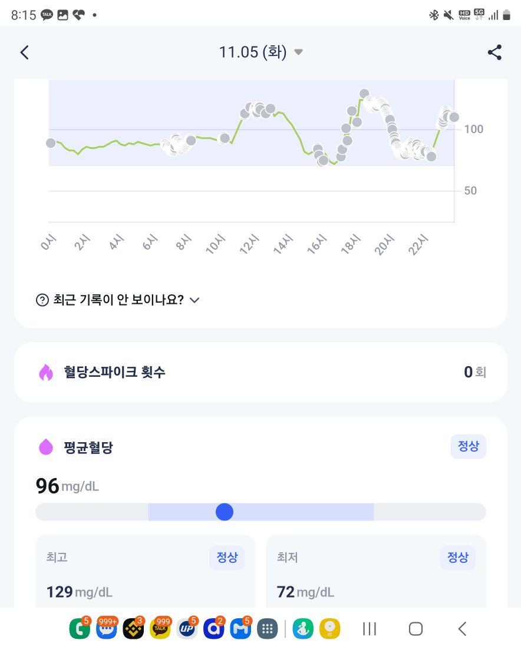Select the first glucose data point at 0시

51,143
